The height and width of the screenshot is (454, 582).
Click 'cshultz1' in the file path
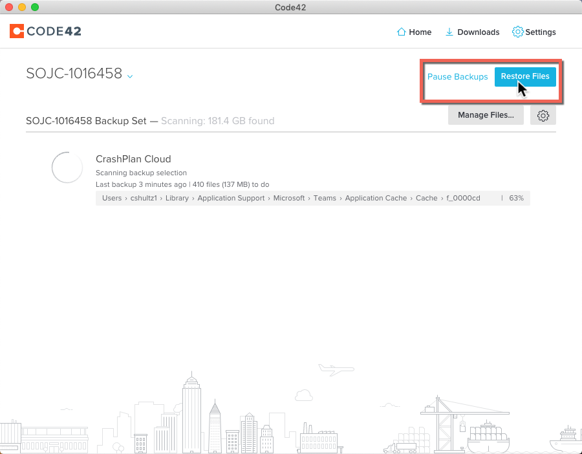[144, 199]
